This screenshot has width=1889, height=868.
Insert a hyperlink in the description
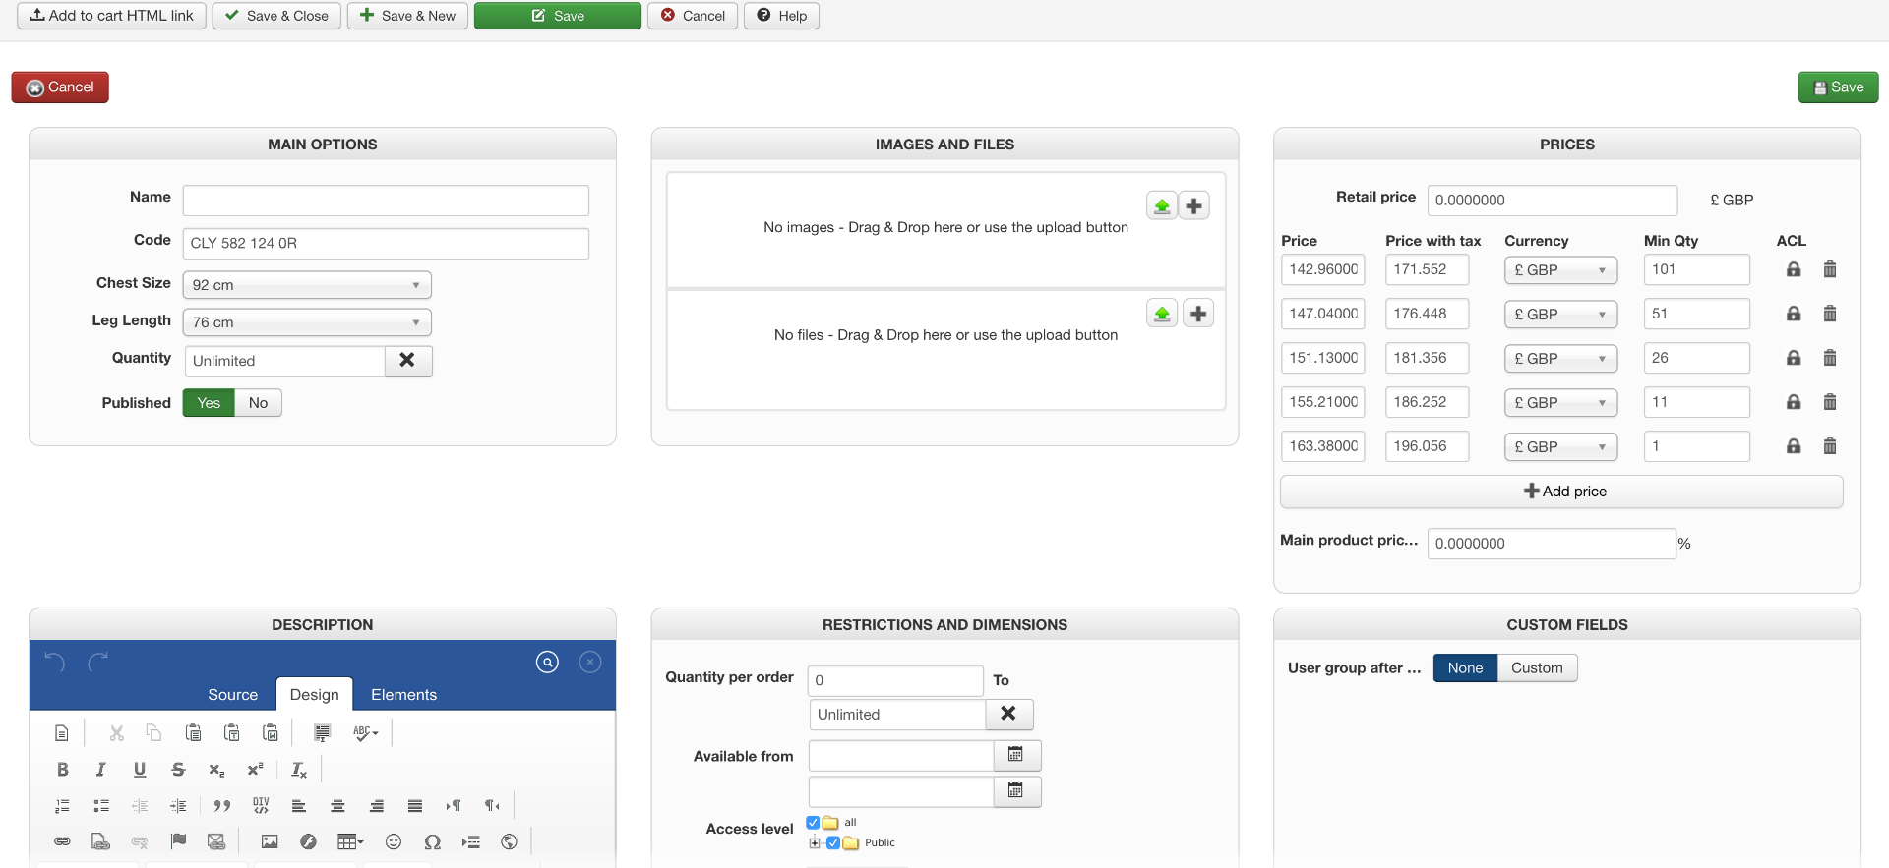pos(62,841)
